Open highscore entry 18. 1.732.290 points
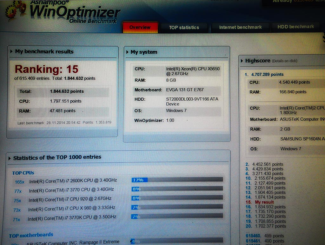325x245 pixels. [266, 216]
